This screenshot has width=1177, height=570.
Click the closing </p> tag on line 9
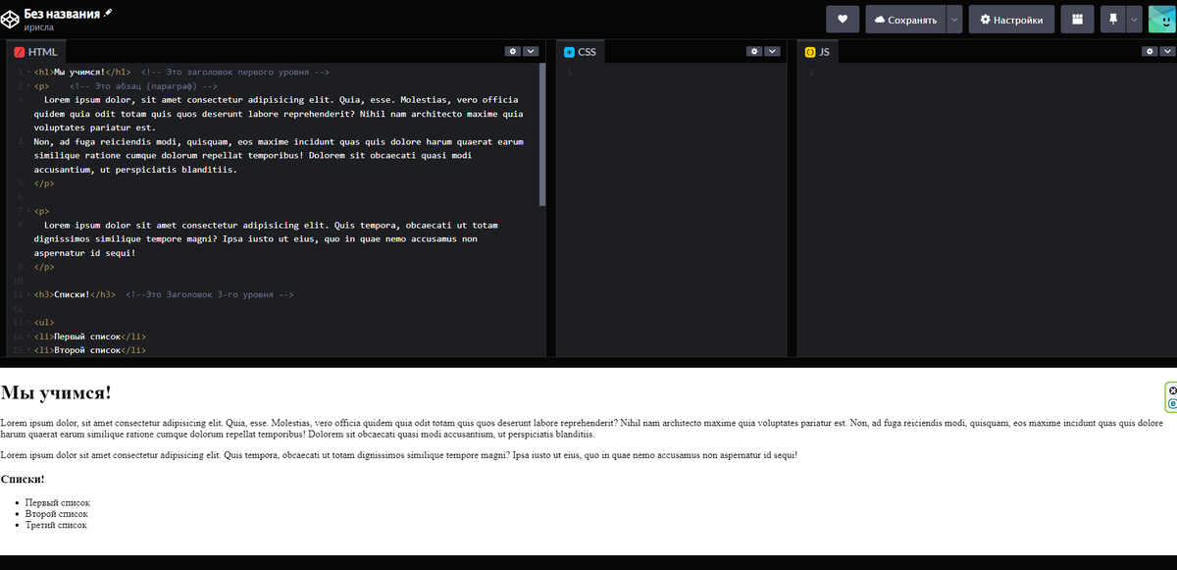(x=44, y=266)
